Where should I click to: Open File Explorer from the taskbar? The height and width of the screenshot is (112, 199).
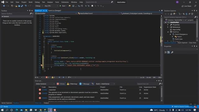click(x=26, y=110)
